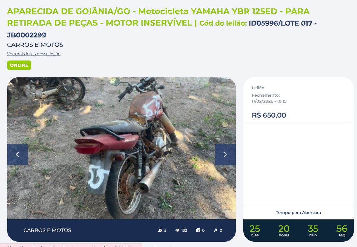
Task: Click the green ONLINE badge
Action: pyautogui.click(x=19, y=65)
